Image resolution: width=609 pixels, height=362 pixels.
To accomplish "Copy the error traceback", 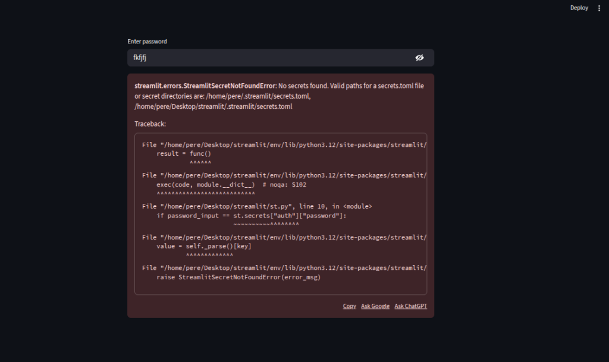I will pyautogui.click(x=349, y=306).
